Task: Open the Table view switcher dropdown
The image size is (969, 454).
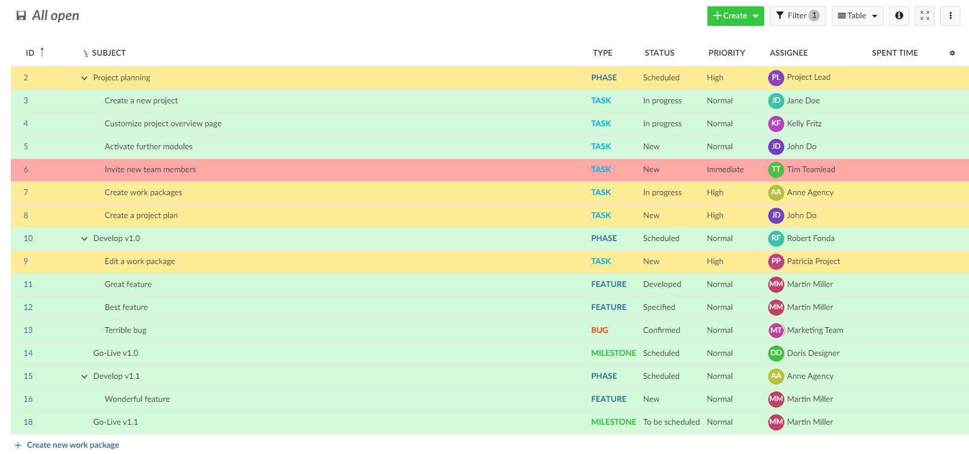Action: click(x=857, y=16)
